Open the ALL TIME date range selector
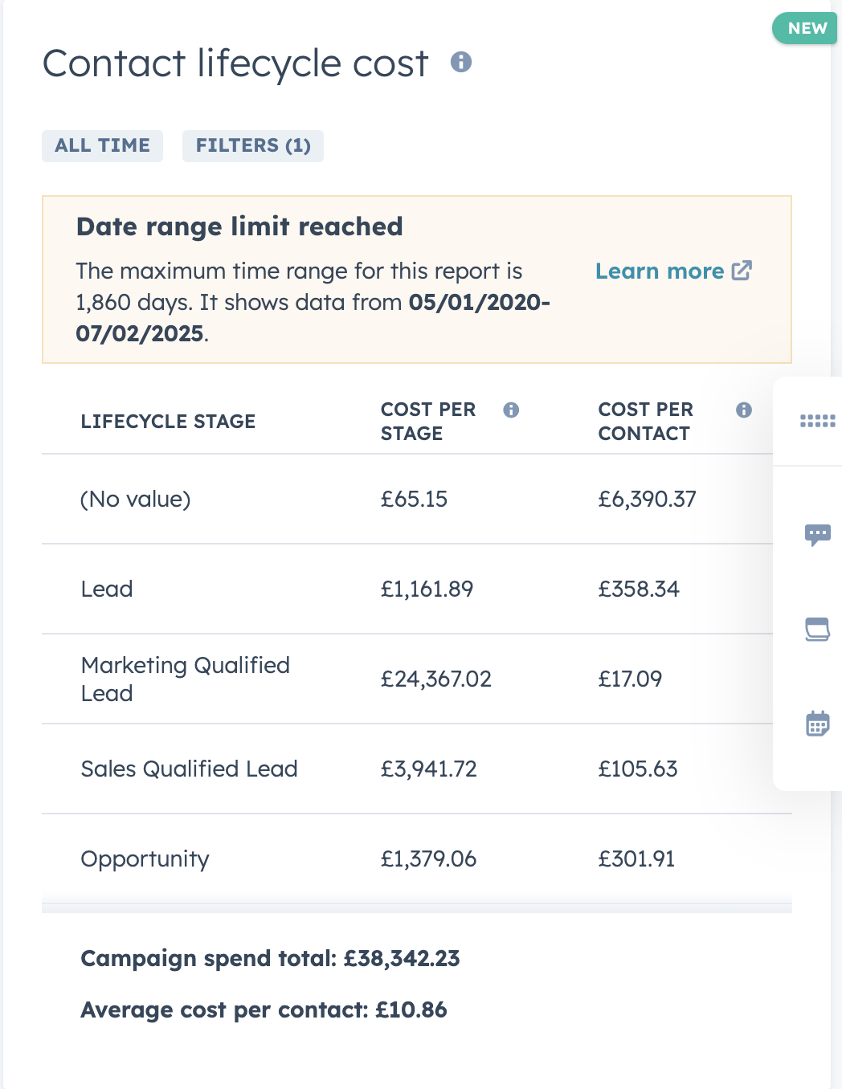The width and height of the screenshot is (842, 1089). pos(102,145)
